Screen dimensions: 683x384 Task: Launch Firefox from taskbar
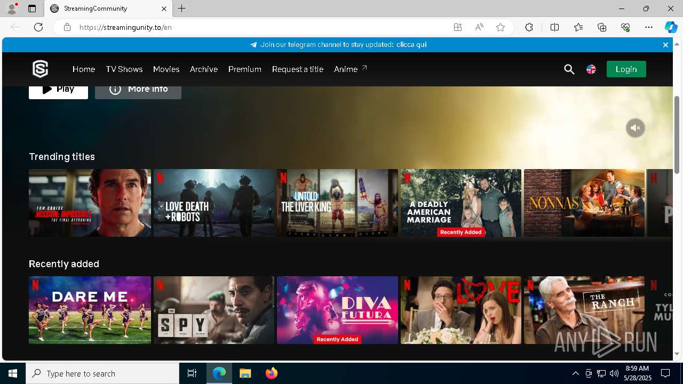272,373
